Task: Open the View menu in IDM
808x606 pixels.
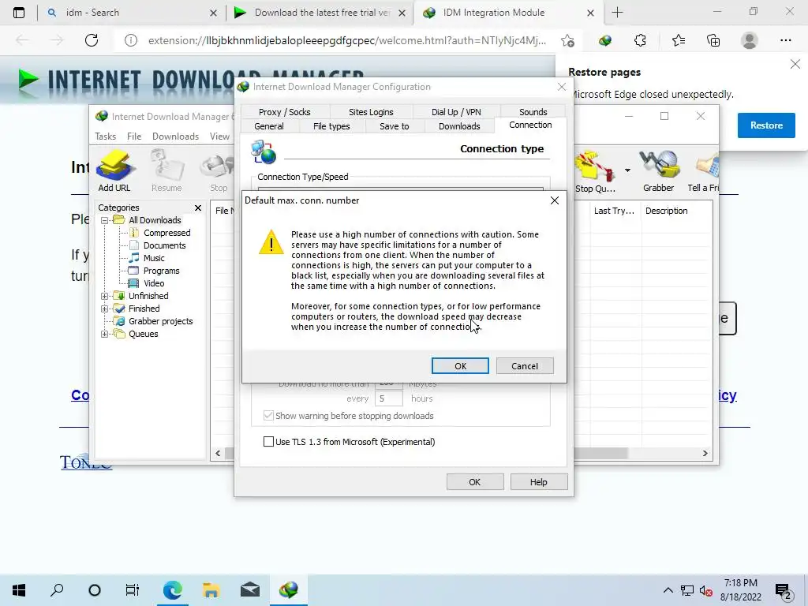Action: (x=219, y=136)
